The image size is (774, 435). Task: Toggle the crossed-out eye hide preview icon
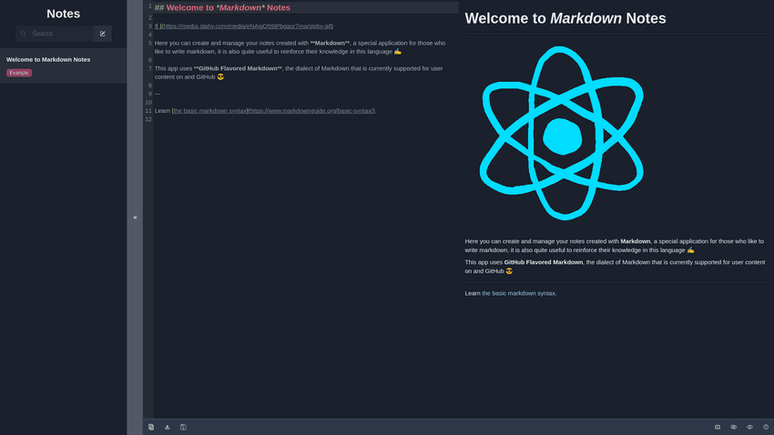[x=734, y=427]
